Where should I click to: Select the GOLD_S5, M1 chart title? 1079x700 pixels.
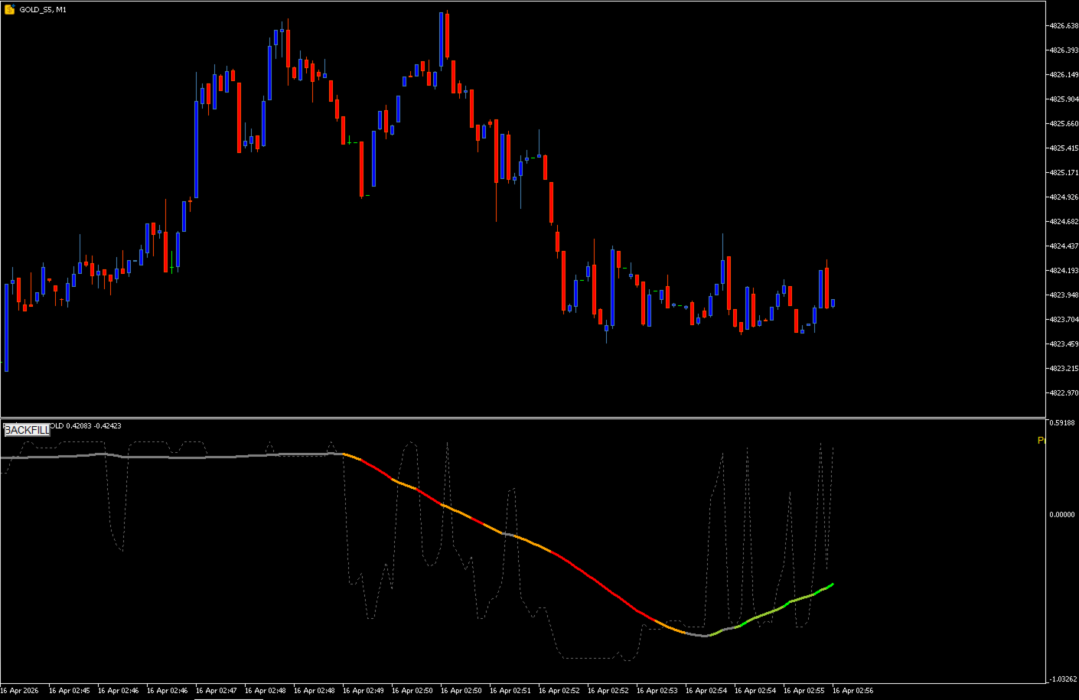pos(43,10)
